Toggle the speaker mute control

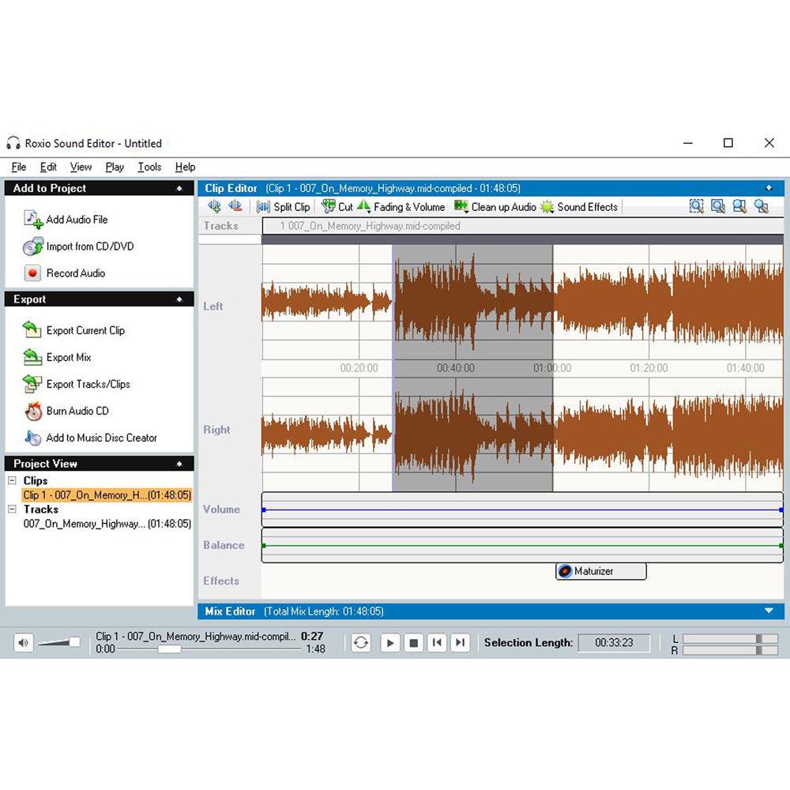(x=22, y=642)
